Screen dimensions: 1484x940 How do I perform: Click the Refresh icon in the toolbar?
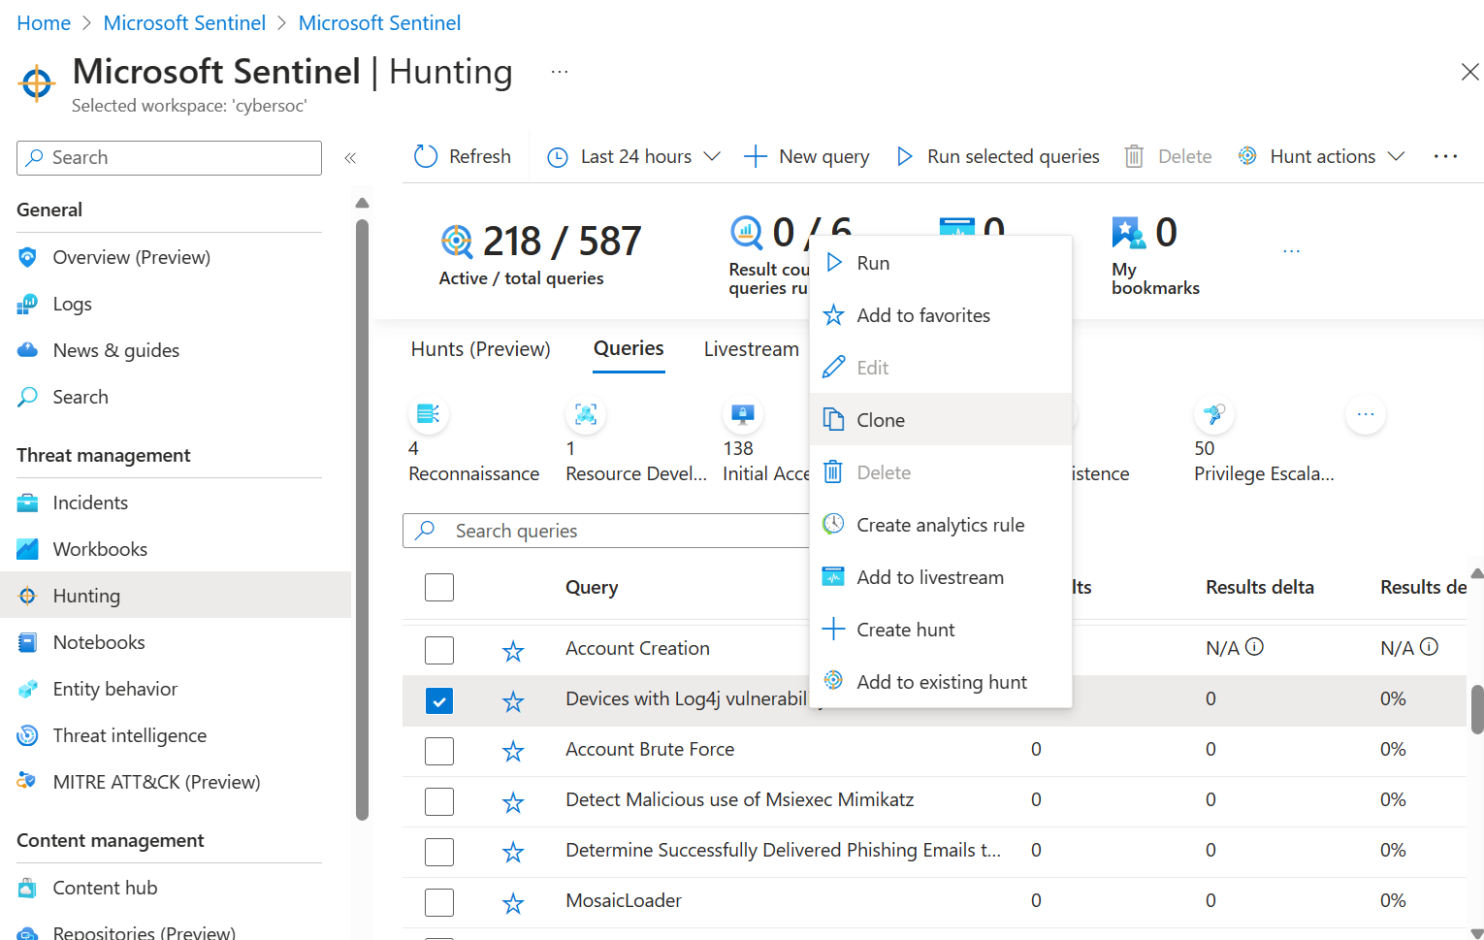[x=426, y=156]
